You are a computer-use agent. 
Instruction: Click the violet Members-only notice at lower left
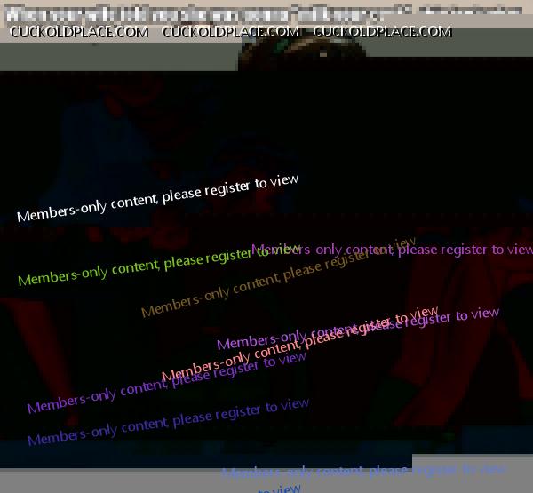(166, 382)
